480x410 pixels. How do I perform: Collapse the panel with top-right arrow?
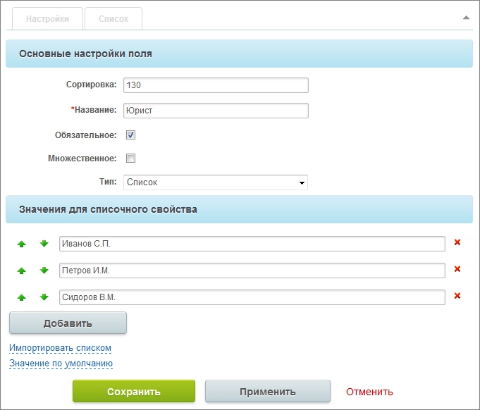pyautogui.click(x=466, y=18)
